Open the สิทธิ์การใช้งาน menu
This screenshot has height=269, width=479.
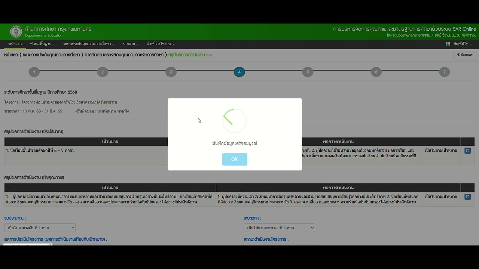pyautogui.click(x=161, y=44)
